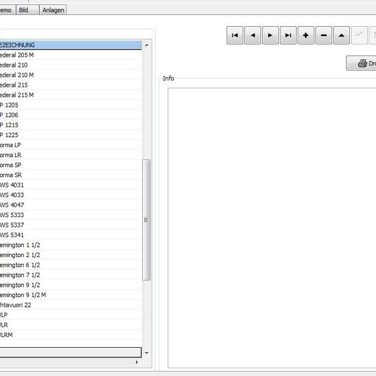Select row 'WS 4031'

(71, 185)
